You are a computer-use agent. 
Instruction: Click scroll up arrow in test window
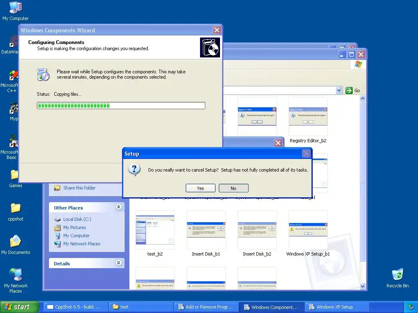pyautogui.click(x=362, y=99)
